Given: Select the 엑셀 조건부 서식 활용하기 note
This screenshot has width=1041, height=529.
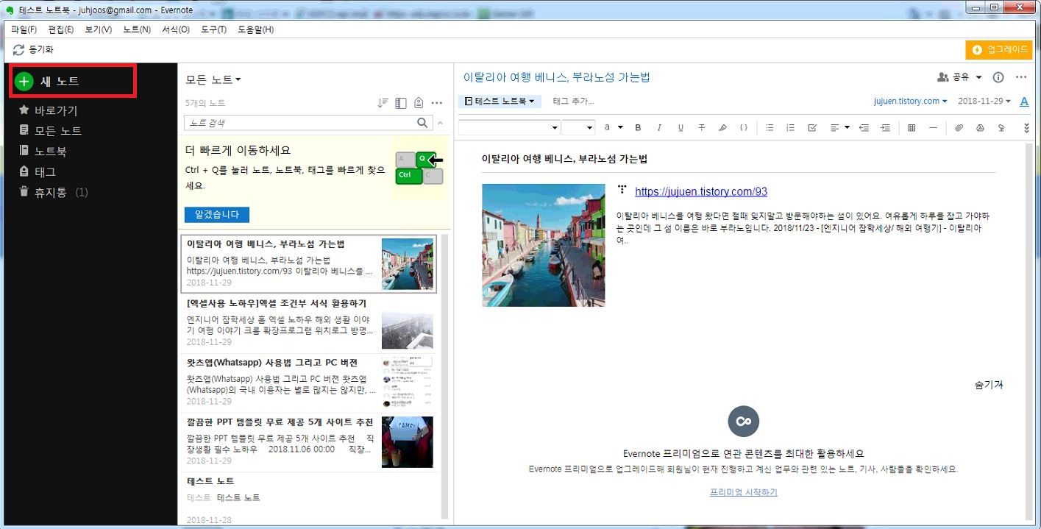Looking at the screenshot, I should [308, 324].
